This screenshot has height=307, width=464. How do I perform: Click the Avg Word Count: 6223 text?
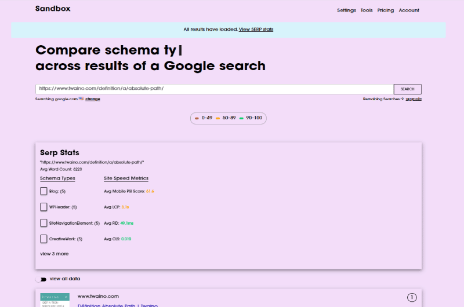[61, 169]
